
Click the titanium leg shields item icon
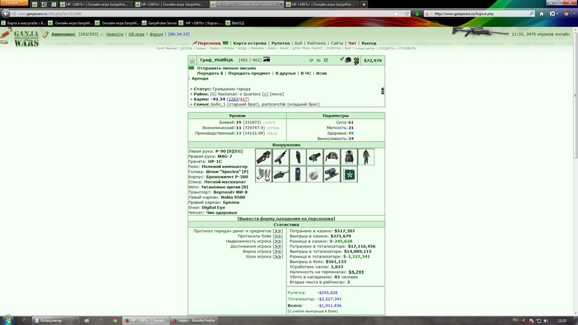(264, 174)
